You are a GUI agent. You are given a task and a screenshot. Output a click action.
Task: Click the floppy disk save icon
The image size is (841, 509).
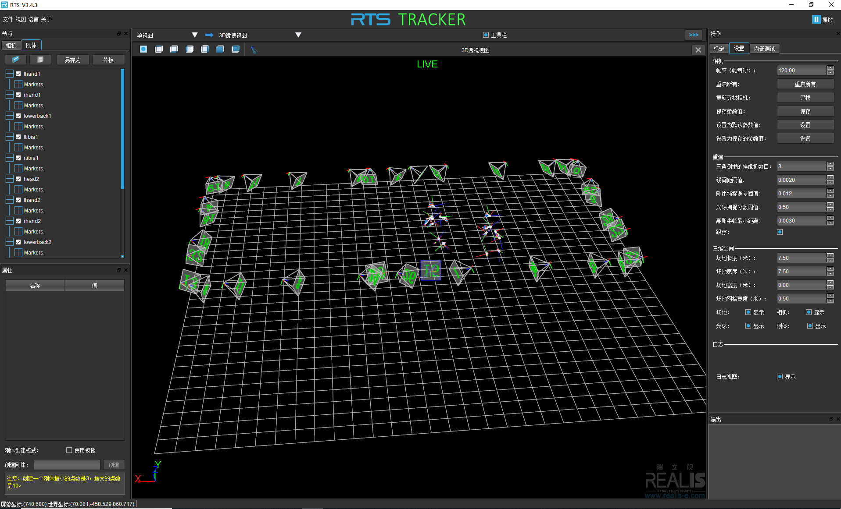[40, 60]
